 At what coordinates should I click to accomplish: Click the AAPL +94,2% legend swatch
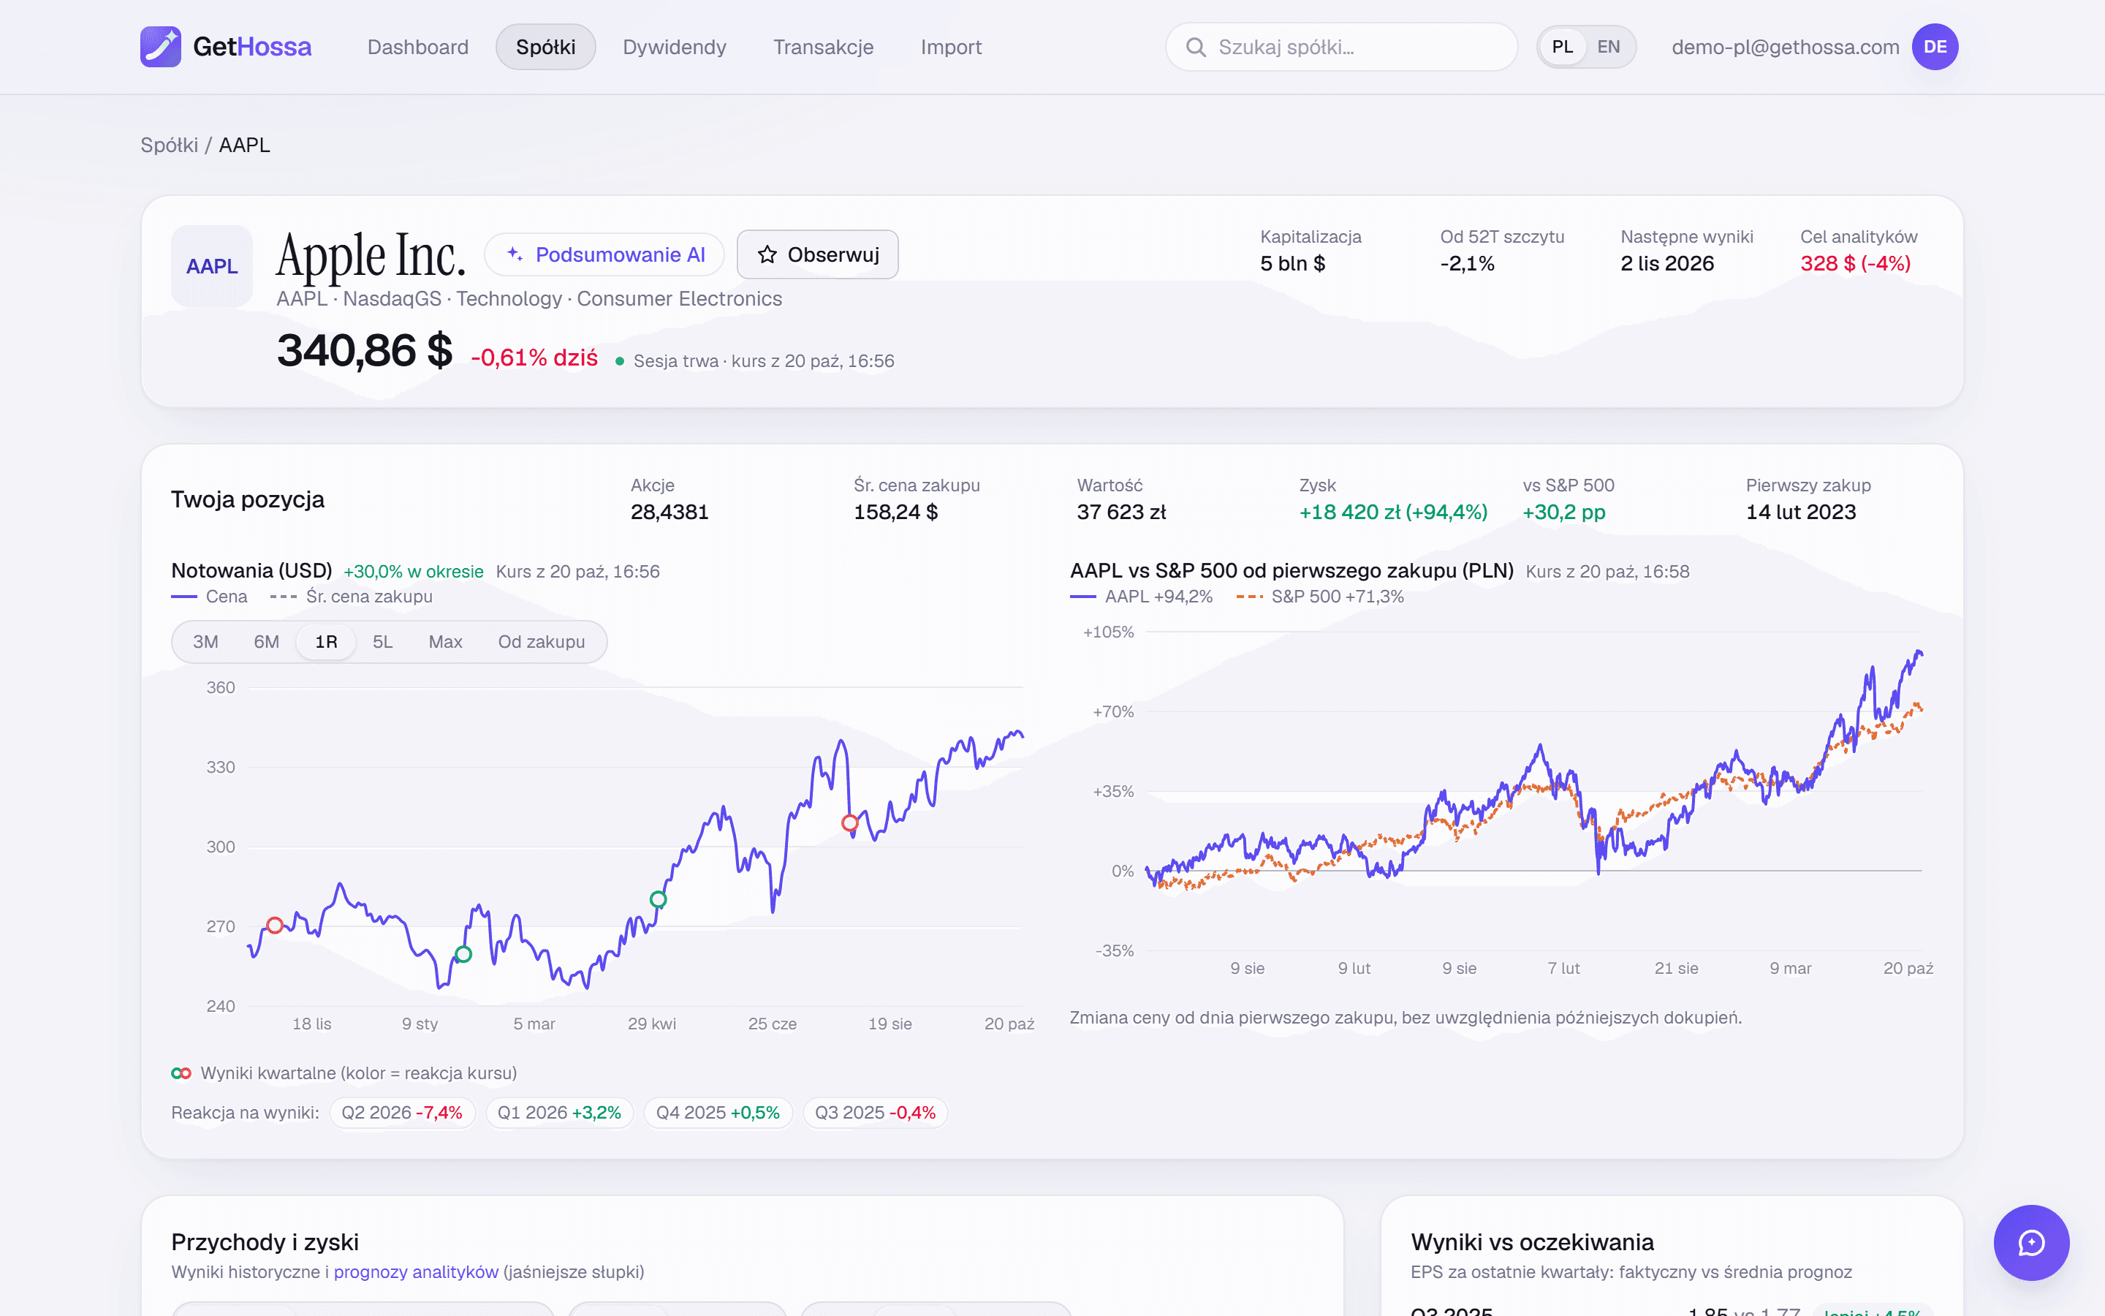point(1083,596)
